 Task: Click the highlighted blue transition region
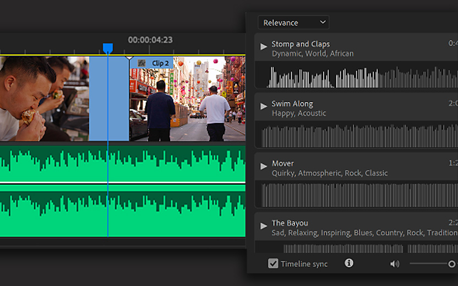point(99,99)
